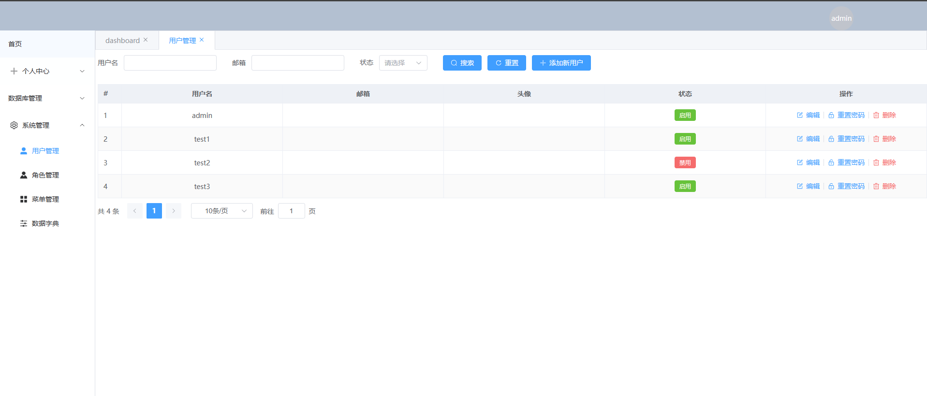Image resolution: width=927 pixels, height=396 pixels.
Task: Click the plus icon beside 个人中心
Action: click(x=14, y=71)
